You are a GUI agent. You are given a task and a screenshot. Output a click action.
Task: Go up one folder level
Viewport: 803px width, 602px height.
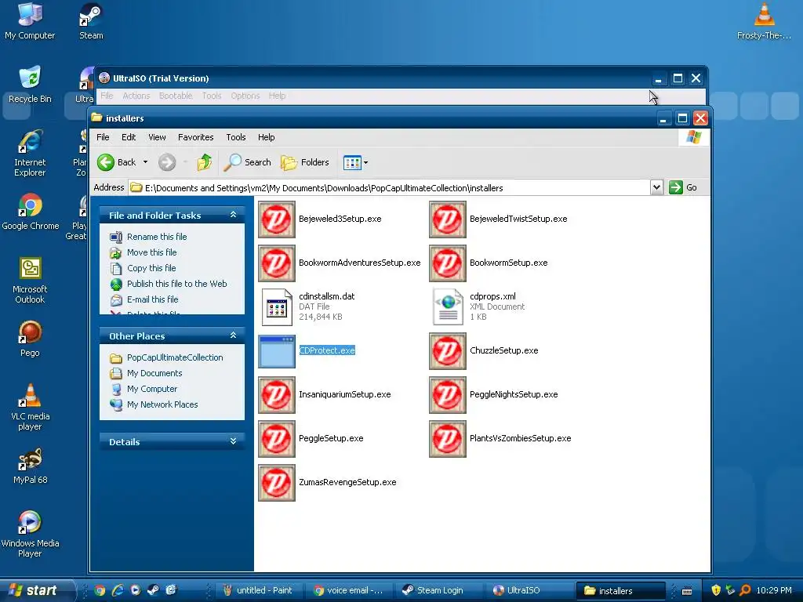click(x=205, y=162)
